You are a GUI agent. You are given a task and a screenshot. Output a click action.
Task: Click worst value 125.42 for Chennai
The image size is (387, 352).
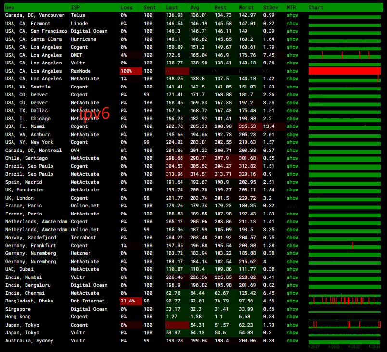[x=247, y=293]
